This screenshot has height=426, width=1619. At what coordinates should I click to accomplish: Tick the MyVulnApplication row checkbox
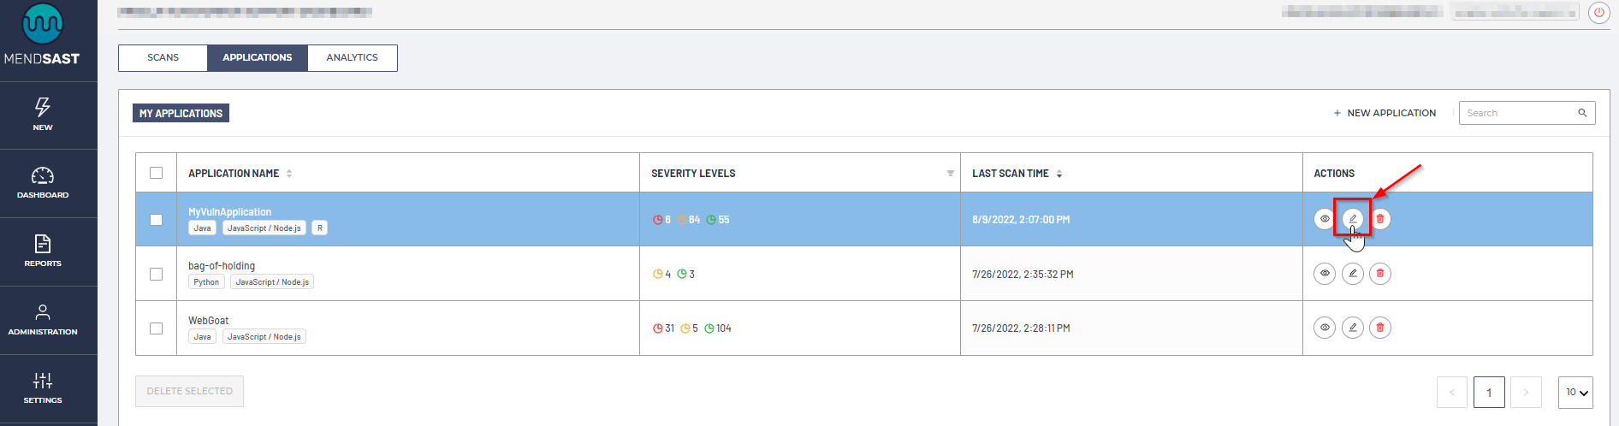point(156,220)
